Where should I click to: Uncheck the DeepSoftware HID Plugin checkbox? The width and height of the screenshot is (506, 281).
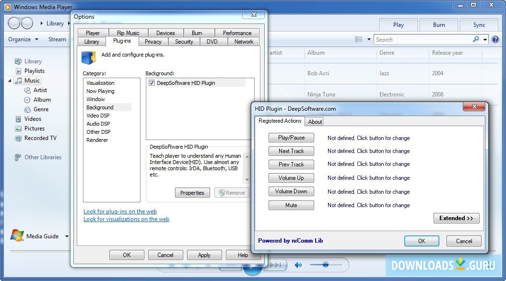pyautogui.click(x=152, y=82)
